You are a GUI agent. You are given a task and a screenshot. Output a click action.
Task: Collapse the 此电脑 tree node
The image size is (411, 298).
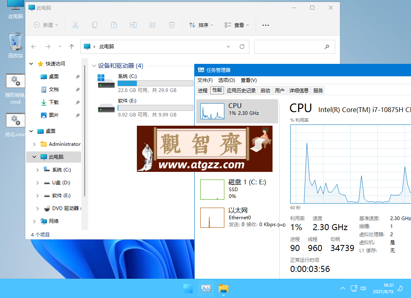(x=35, y=157)
